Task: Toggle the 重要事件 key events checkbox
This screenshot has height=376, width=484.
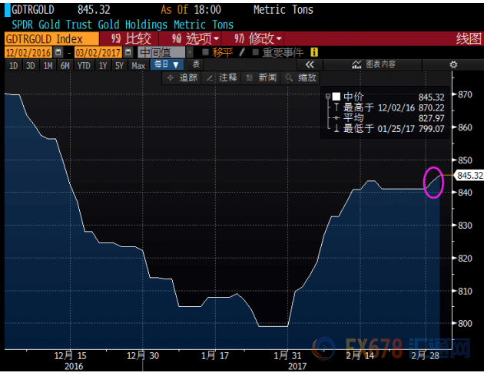Action: coord(255,52)
